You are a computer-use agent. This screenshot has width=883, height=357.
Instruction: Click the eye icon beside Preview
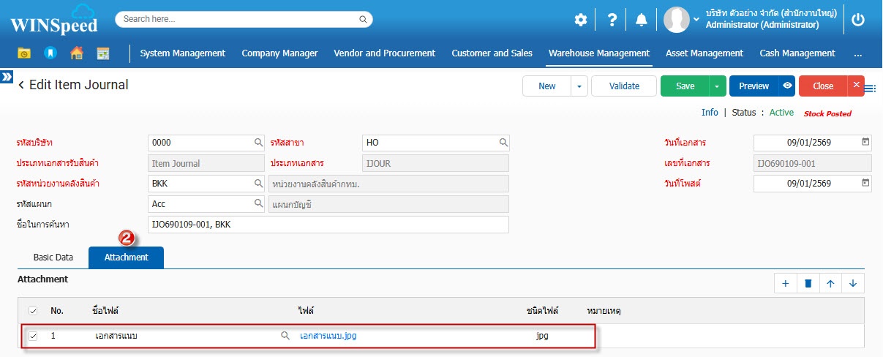point(787,86)
